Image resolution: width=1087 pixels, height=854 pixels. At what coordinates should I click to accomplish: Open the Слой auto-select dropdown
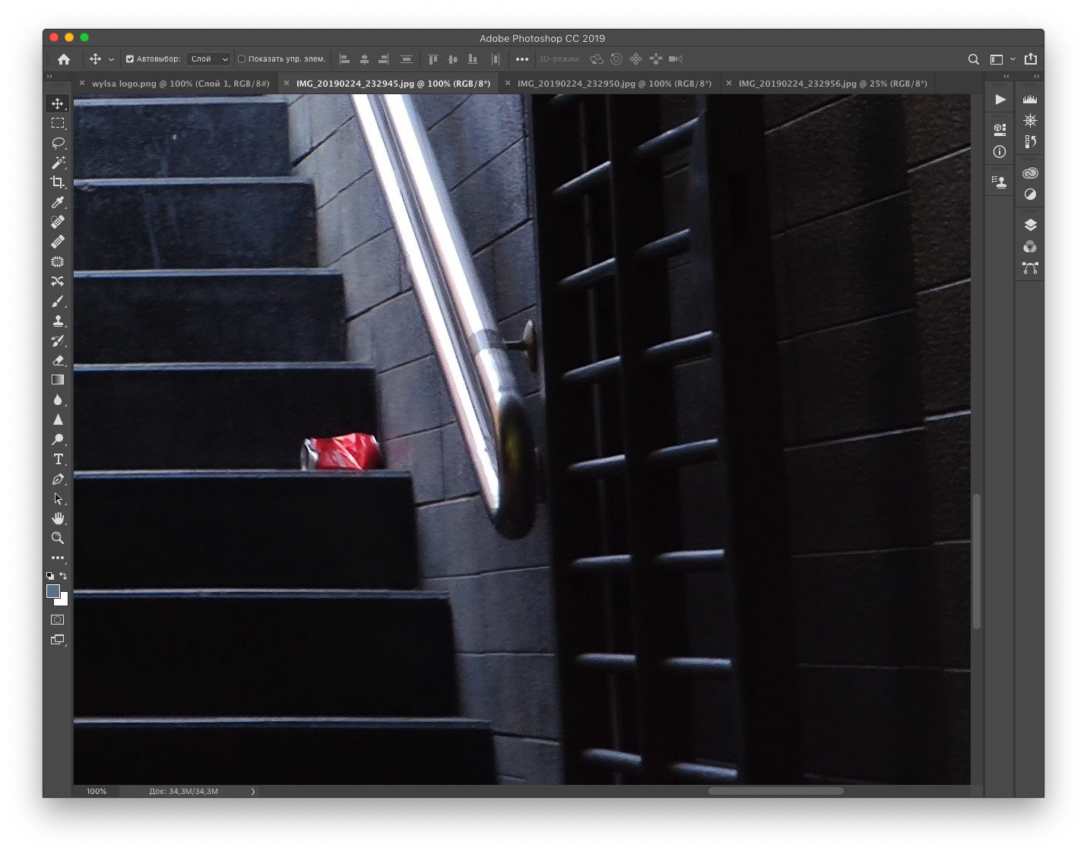(209, 59)
